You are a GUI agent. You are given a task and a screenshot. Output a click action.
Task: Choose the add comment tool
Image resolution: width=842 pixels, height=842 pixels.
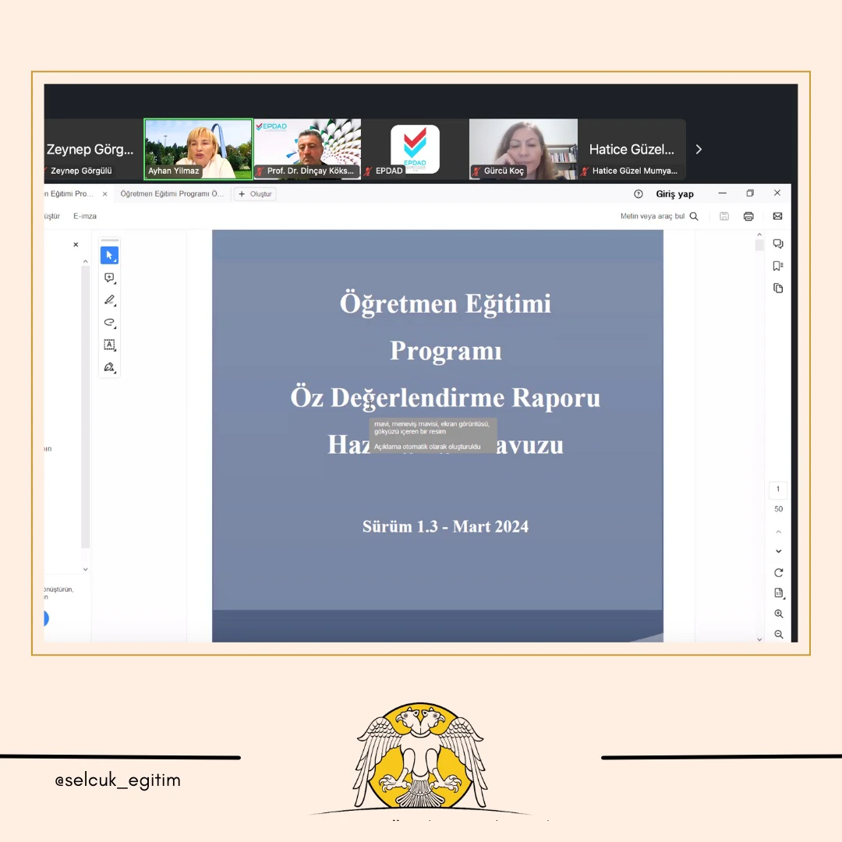109,278
